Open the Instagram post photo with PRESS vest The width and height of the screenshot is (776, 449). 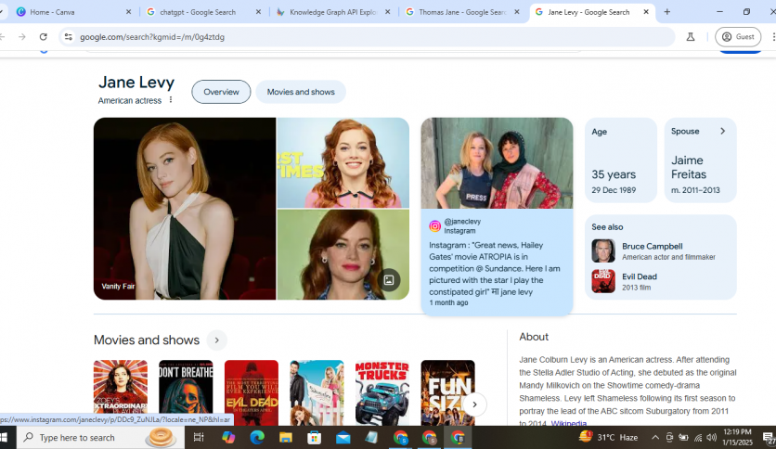497,162
